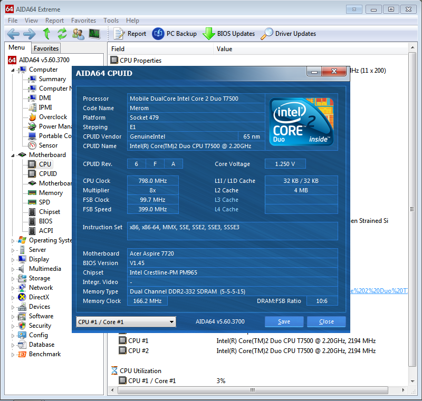Click the Back navigation arrow icon
The height and width of the screenshot is (401, 422).
[13, 34]
